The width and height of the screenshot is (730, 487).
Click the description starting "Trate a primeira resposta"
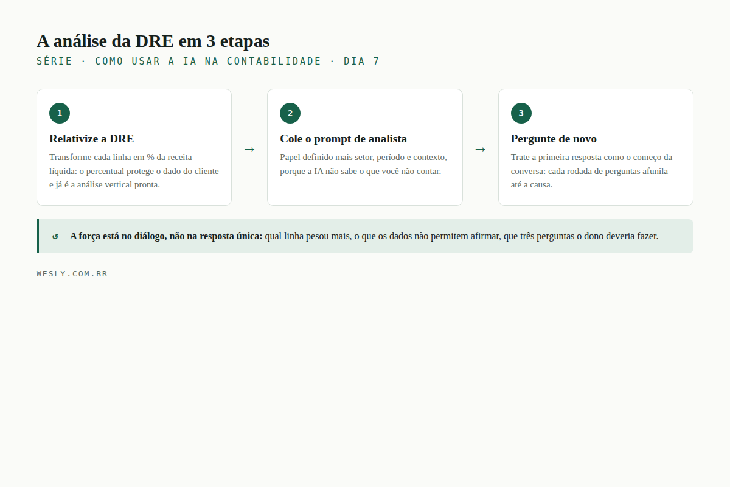click(591, 171)
